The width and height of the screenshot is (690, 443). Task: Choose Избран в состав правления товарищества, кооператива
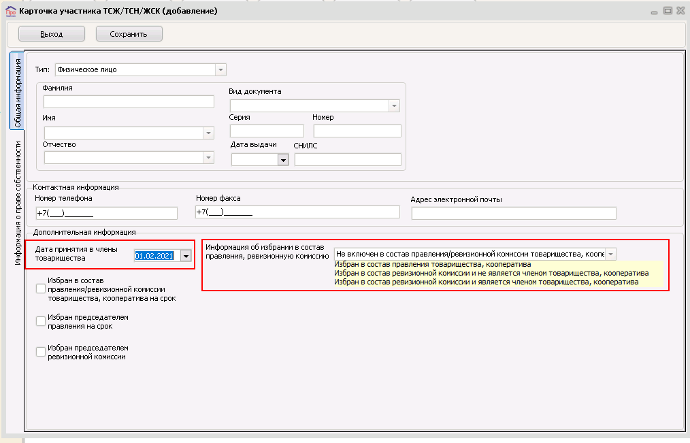click(x=433, y=265)
